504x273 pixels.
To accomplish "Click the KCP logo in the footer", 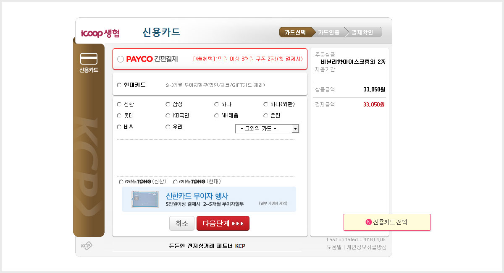I will click(87, 246).
